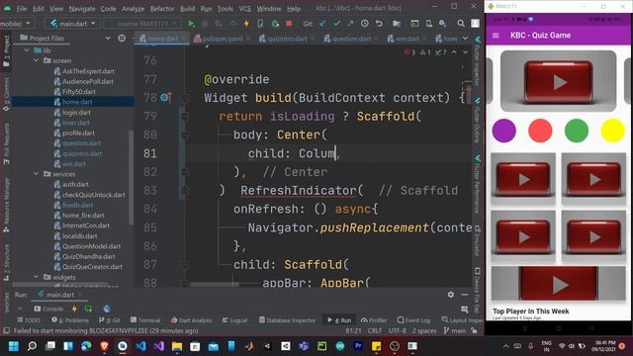Image resolution: width=633 pixels, height=356 pixels.
Task: Tap the green circle in quiz app
Action: tap(577, 131)
